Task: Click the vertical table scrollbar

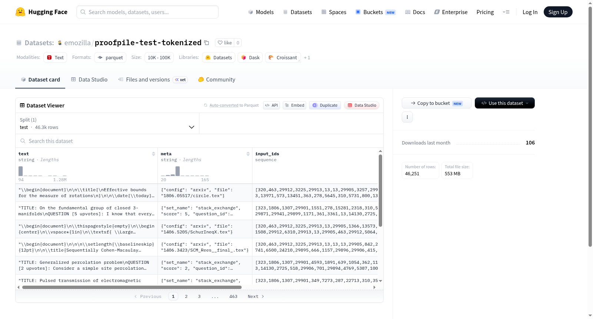Action: [x=380, y=190]
